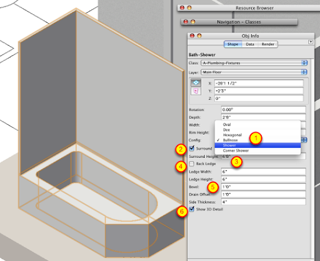Select Hexagonal configuration option
The image size is (320, 261).
tap(257, 135)
